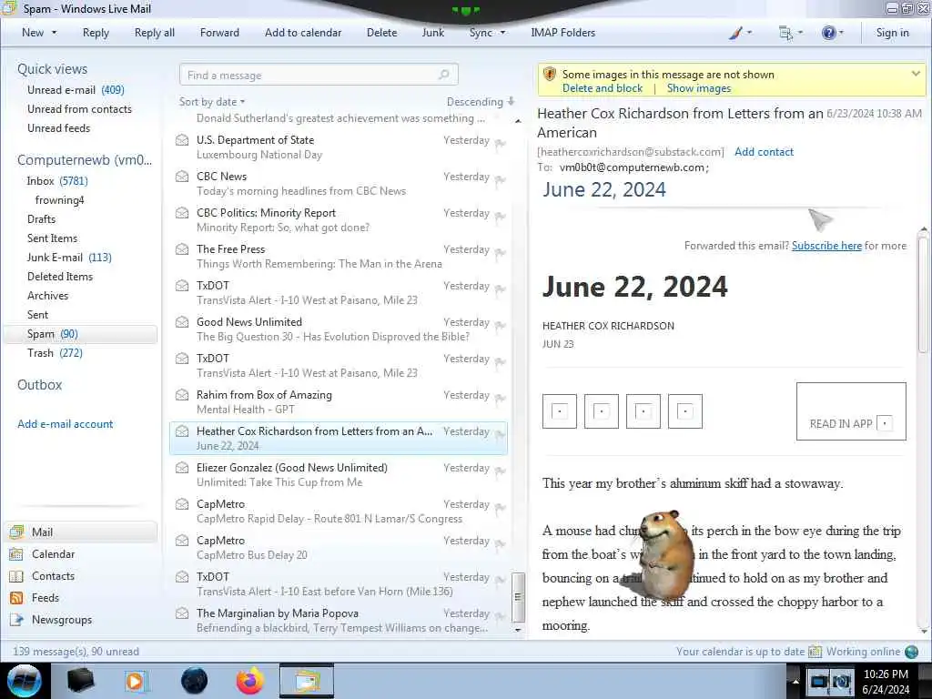Toggle Descending sort order

coord(481,102)
